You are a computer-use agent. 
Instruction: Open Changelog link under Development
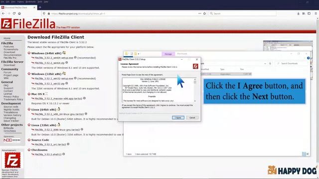[9, 118]
